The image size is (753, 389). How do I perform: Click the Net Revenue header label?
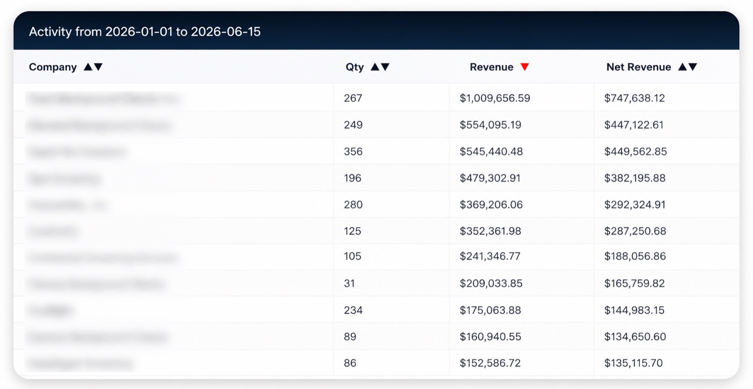point(639,67)
